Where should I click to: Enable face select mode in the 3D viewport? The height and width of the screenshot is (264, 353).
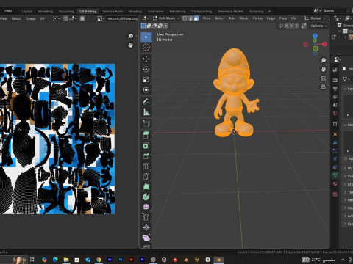coord(196,18)
